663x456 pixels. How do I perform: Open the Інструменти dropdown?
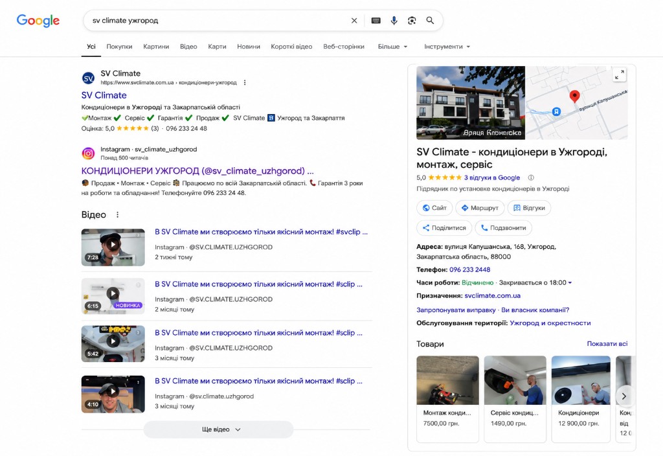pos(447,47)
